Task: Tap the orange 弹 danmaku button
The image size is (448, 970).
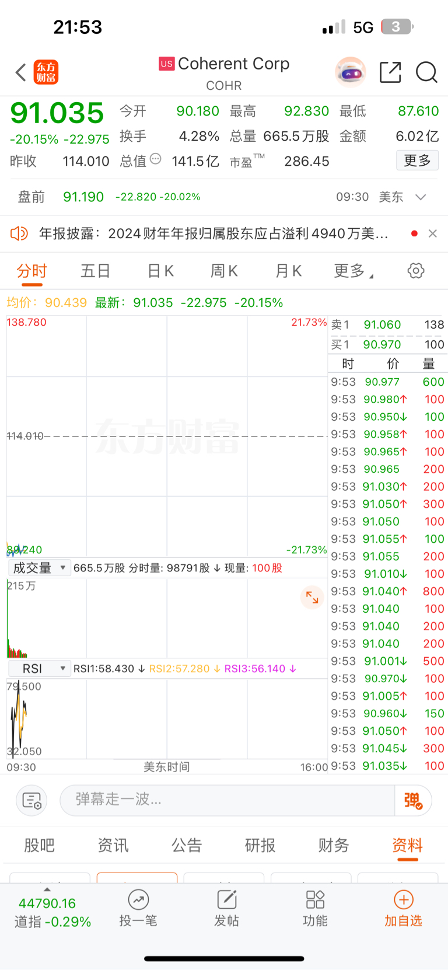Action: [x=413, y=800]
